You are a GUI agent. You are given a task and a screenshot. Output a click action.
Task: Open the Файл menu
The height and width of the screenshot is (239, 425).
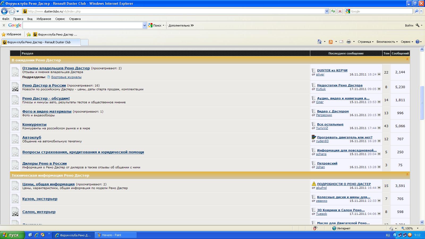point(6,19)
